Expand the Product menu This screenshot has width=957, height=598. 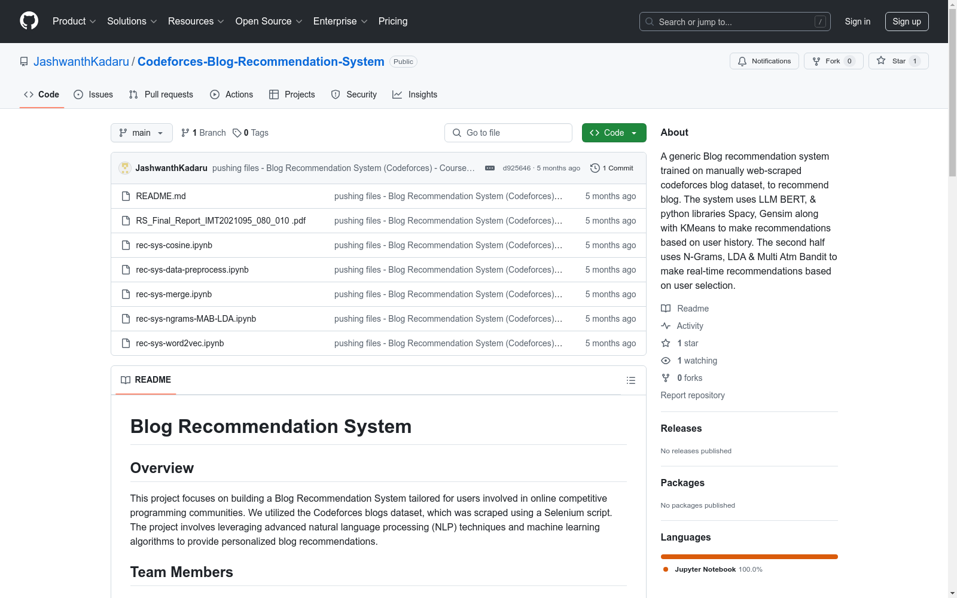tap(74, 22)
